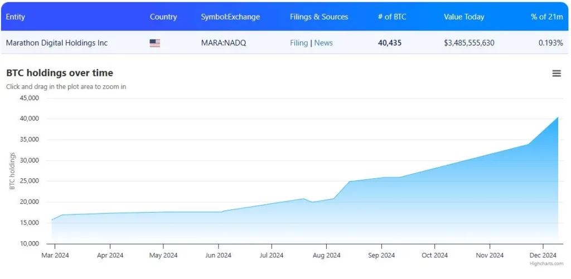This screenshot has height=279, width=571.
Task: Click the Oct 2024 x-axis label
Action: [435, 256]
